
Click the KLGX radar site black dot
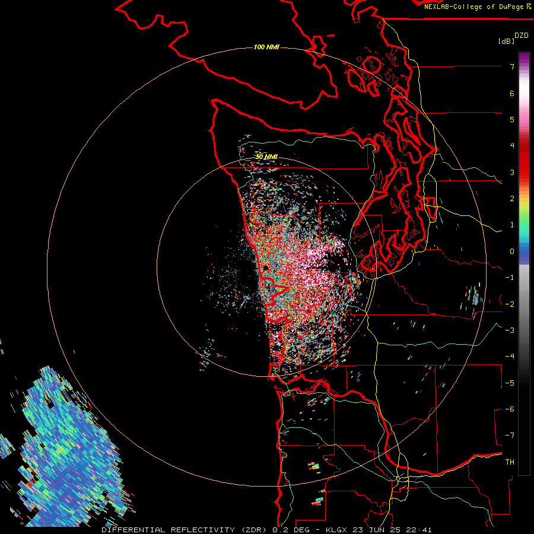[x=266, y=268]
